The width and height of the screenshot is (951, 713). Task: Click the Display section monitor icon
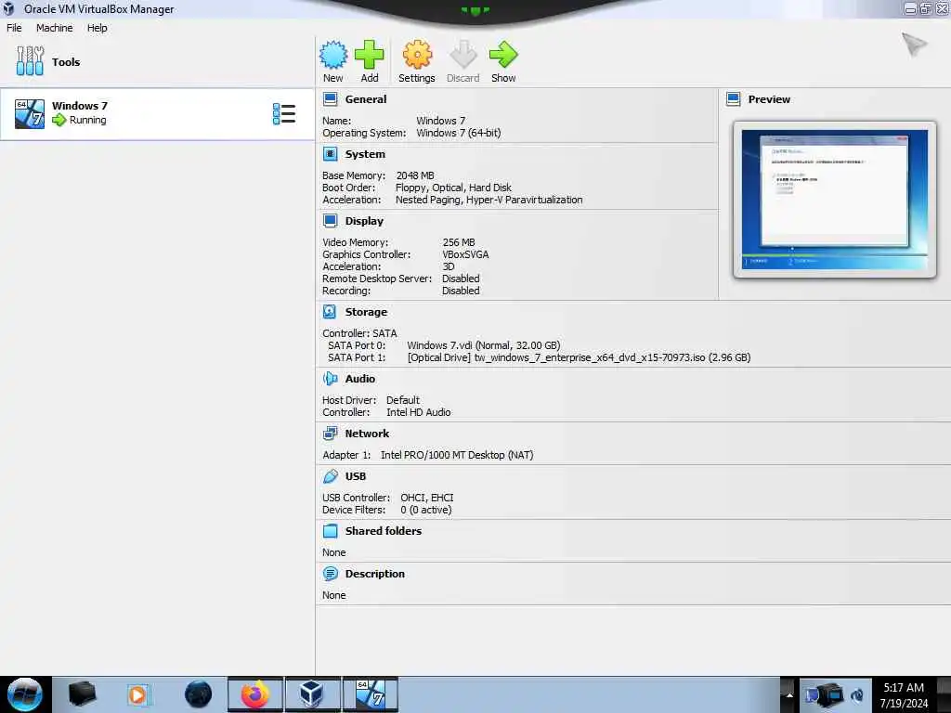point(330,221)
